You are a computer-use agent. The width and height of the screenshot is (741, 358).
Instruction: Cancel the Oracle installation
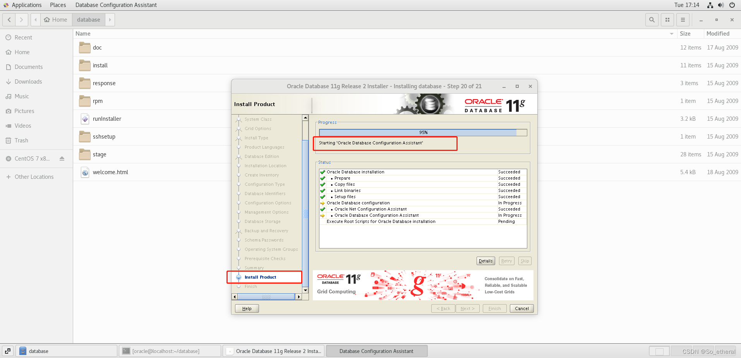click(x=521, y=308)
